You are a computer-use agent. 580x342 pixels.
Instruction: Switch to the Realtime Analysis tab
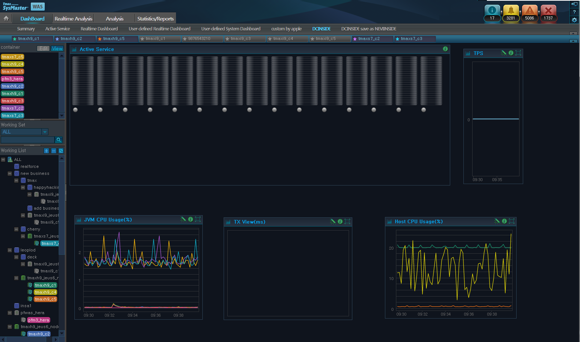[73, 19]
